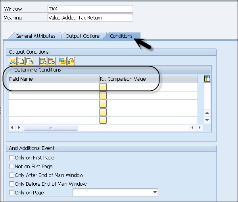
Task: Open the Only on Page dropdown list
Action: [x=154, y=193]
